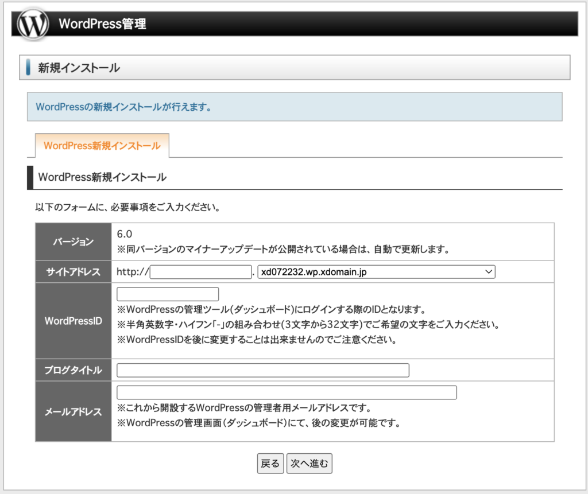
Task: Click the WordPressID row label cell
Action: pyautogui.click(x=73, y=321)
